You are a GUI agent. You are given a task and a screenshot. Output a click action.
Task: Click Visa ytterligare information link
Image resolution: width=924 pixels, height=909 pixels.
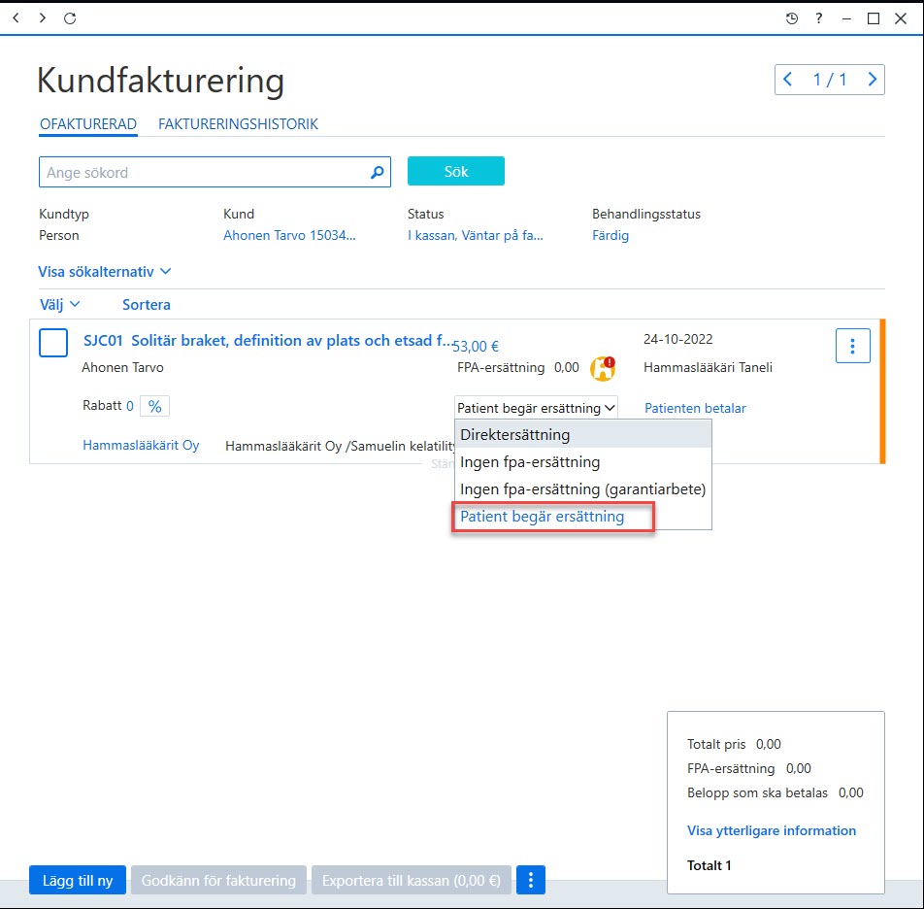pyautogui.click(x=771, y=830)
